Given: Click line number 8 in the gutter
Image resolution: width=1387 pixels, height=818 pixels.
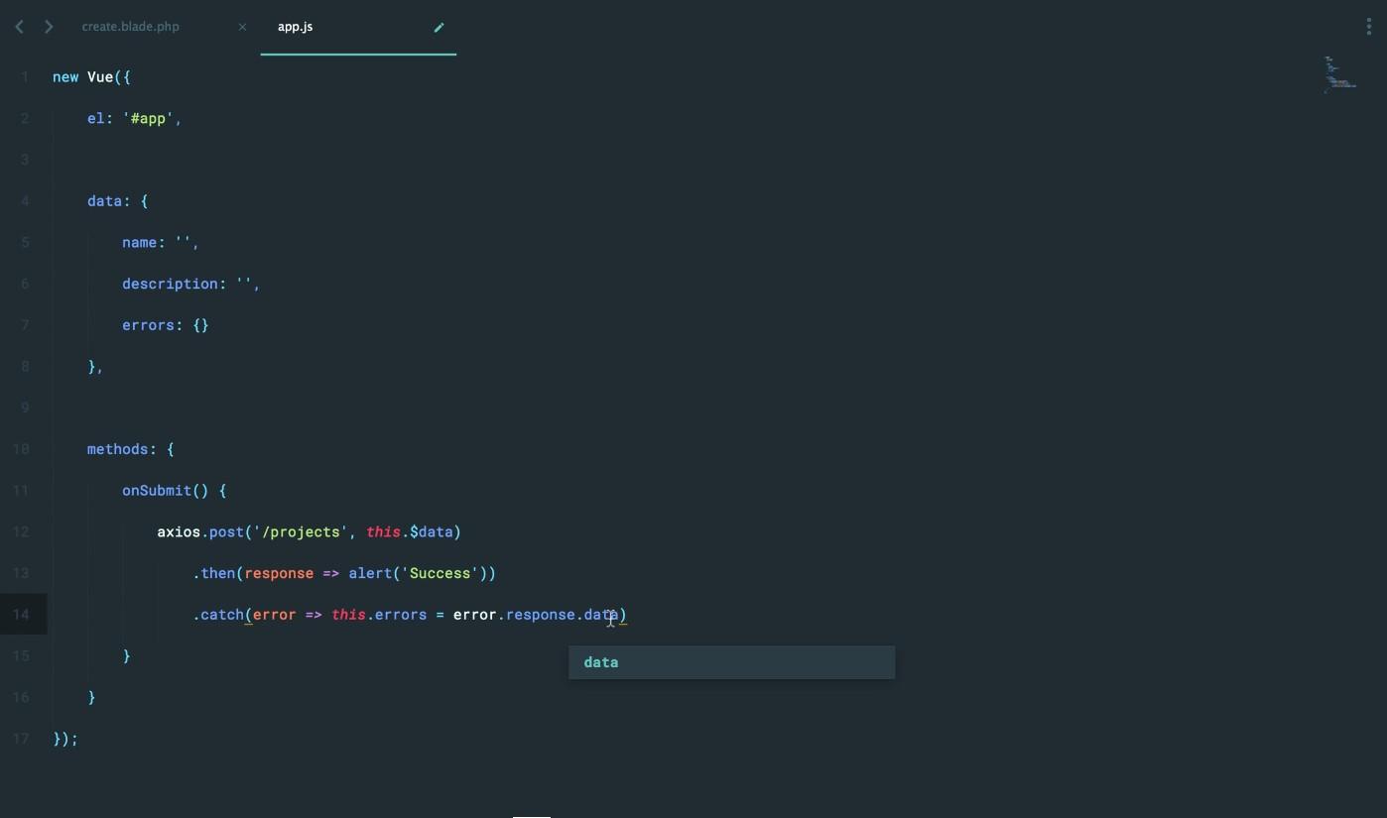Looking at the screenshot, I should pyautogui.click(x=24, y=367).
